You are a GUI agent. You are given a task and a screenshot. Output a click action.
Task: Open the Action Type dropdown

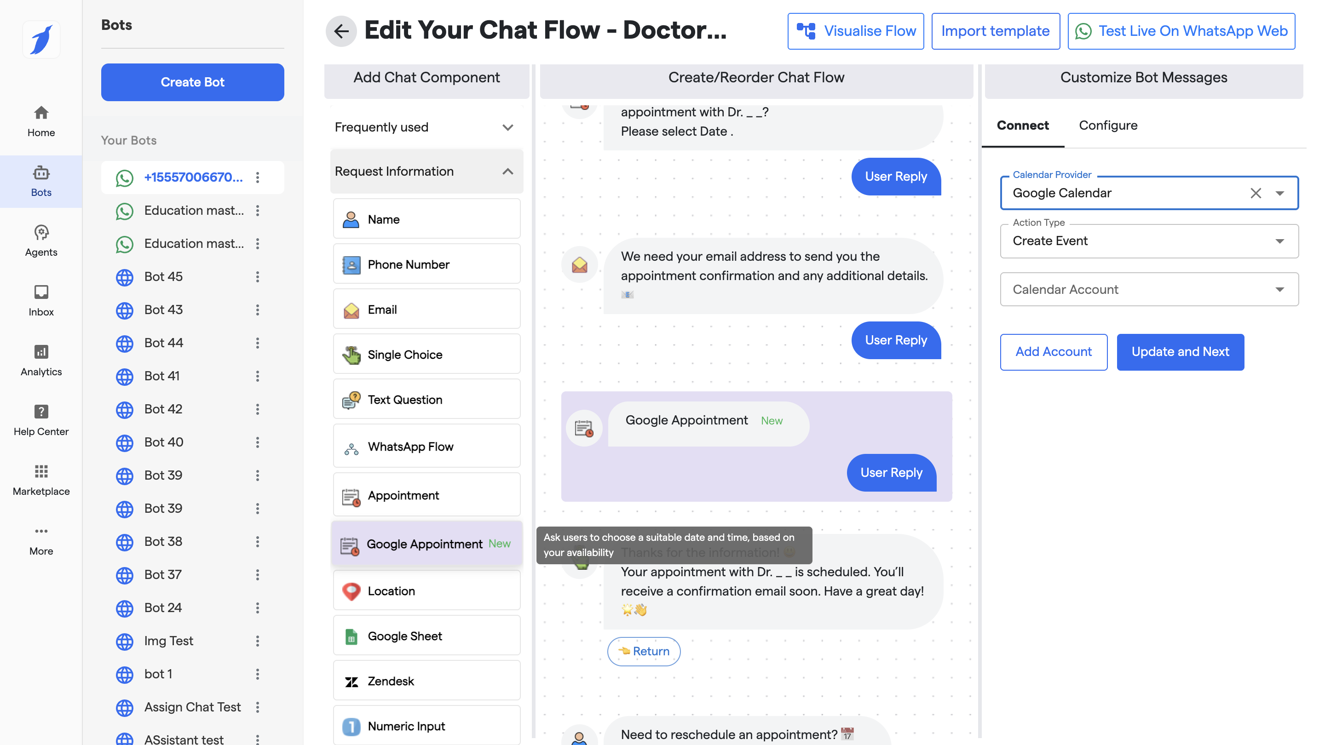pyautogui.click(x=1149, y=241)
